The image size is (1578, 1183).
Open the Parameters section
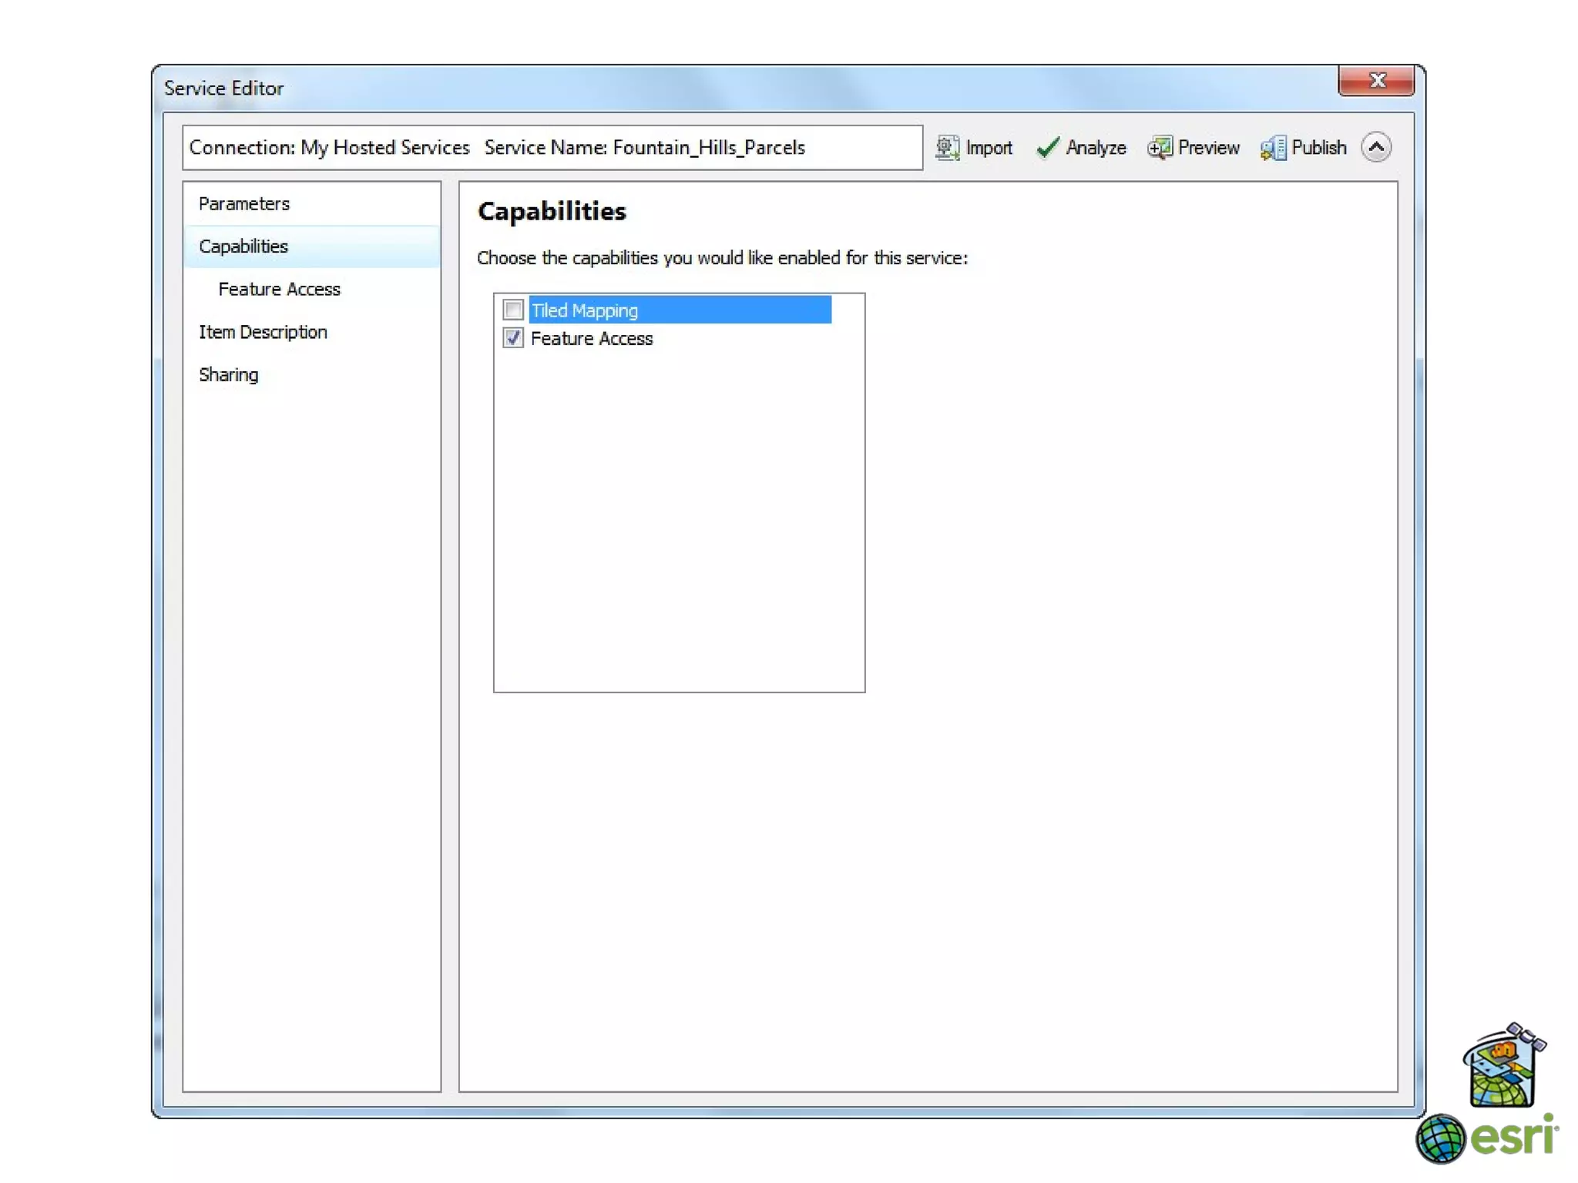[x=243, y=203]
